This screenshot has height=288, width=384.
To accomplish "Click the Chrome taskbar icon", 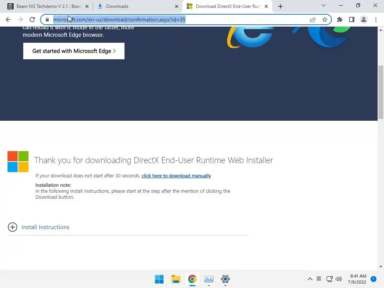I will click(192, 279).
